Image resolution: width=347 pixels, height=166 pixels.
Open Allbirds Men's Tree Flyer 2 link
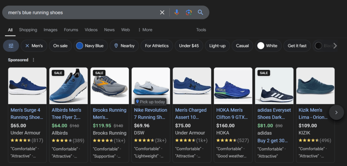tap(66, 113)
